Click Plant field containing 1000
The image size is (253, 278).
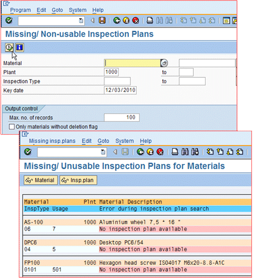tap(111, 72)
